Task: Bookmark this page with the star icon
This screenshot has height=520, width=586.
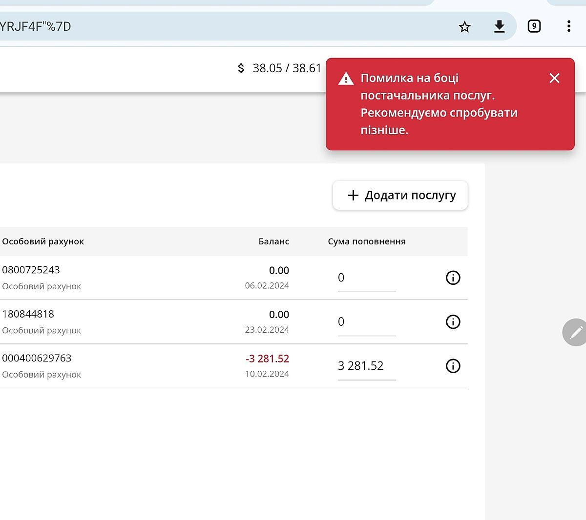Action: click(464, 27)
